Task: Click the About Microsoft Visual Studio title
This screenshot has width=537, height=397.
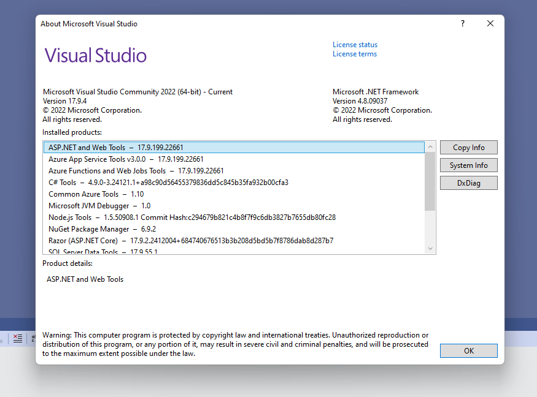Action: (89, 24)
